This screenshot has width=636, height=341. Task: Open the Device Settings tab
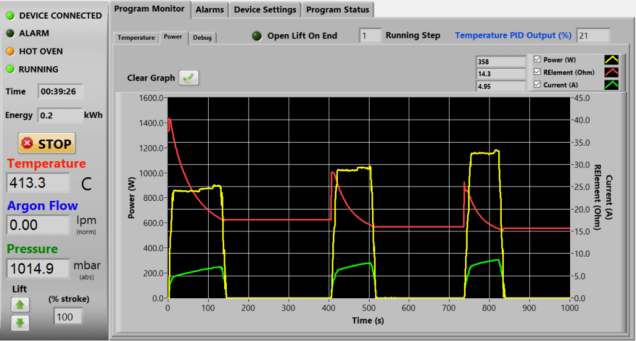point(265,9)
